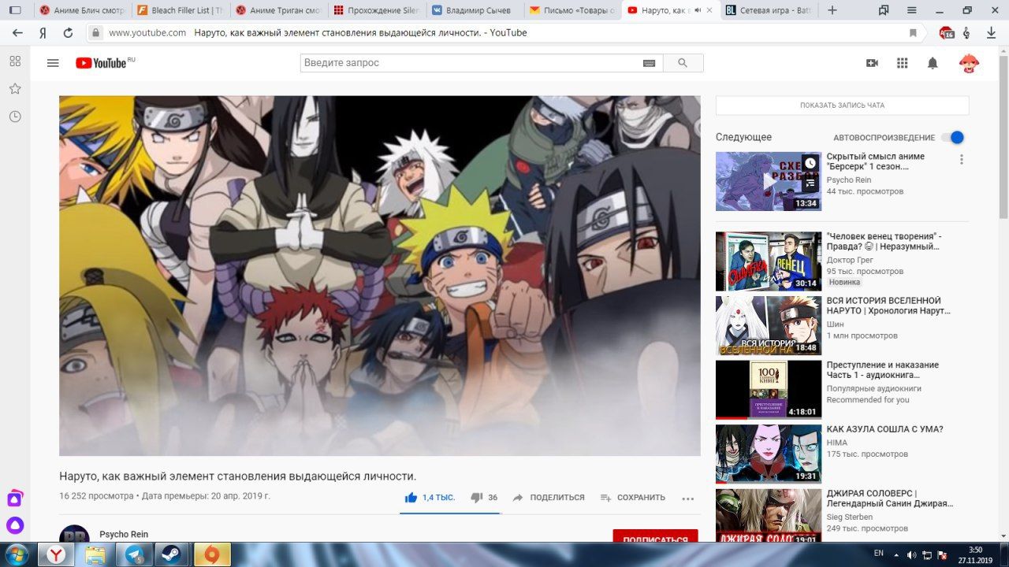
Task: Click 'ПОКАЗАТЬ ЗАПИСЬ ЧАТА' button
Action: (842, 106)
